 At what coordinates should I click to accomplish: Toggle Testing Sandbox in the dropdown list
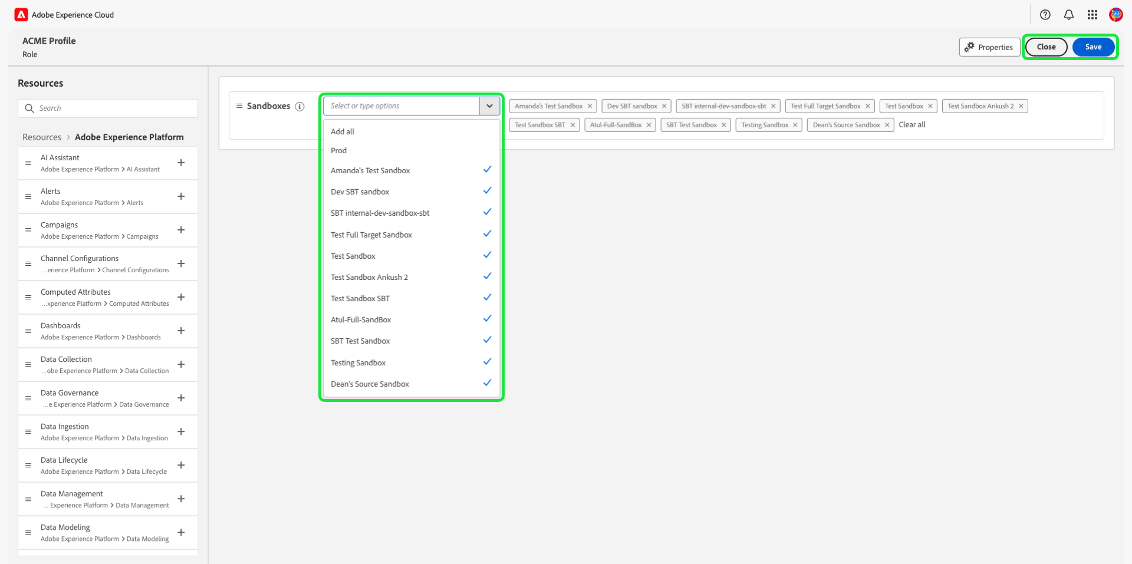tap(412, 362)
